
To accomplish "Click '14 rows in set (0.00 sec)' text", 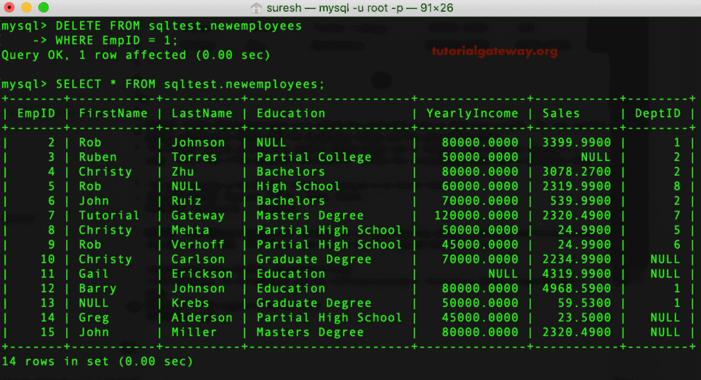I will [x=97, y=362].
